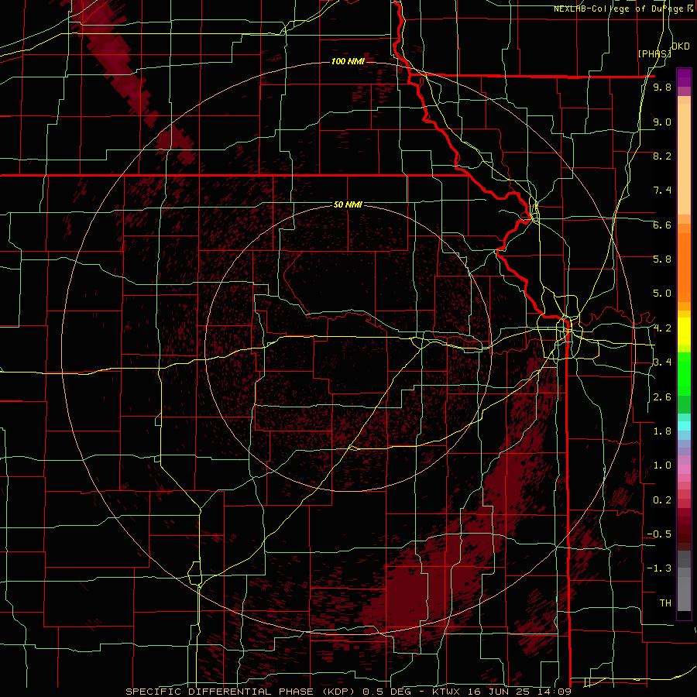The image size is (697, 697).
Task: Select the bright green color bar segment
Action: (x=684, y=375)
